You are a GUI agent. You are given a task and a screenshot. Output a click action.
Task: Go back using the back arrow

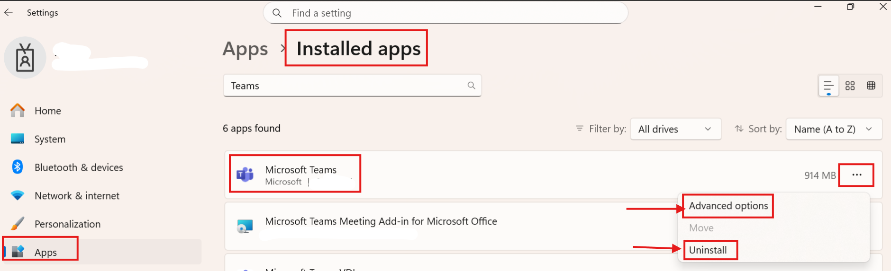click(9, 12)
